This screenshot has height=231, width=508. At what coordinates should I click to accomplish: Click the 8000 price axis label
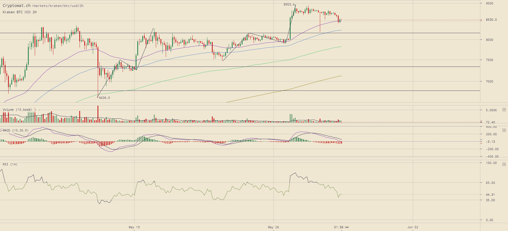[x=489, y=40]
